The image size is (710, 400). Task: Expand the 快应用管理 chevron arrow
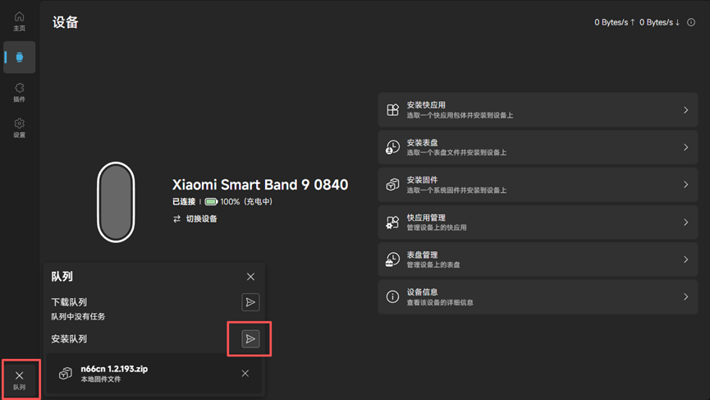[x=685, y=223]
